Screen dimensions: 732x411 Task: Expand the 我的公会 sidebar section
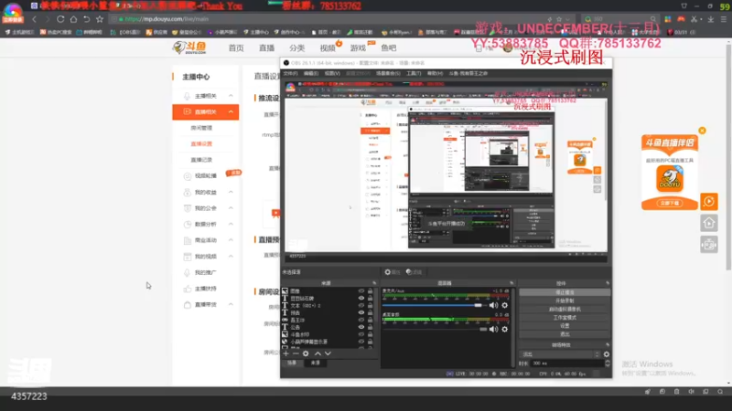tap(231, 208)
